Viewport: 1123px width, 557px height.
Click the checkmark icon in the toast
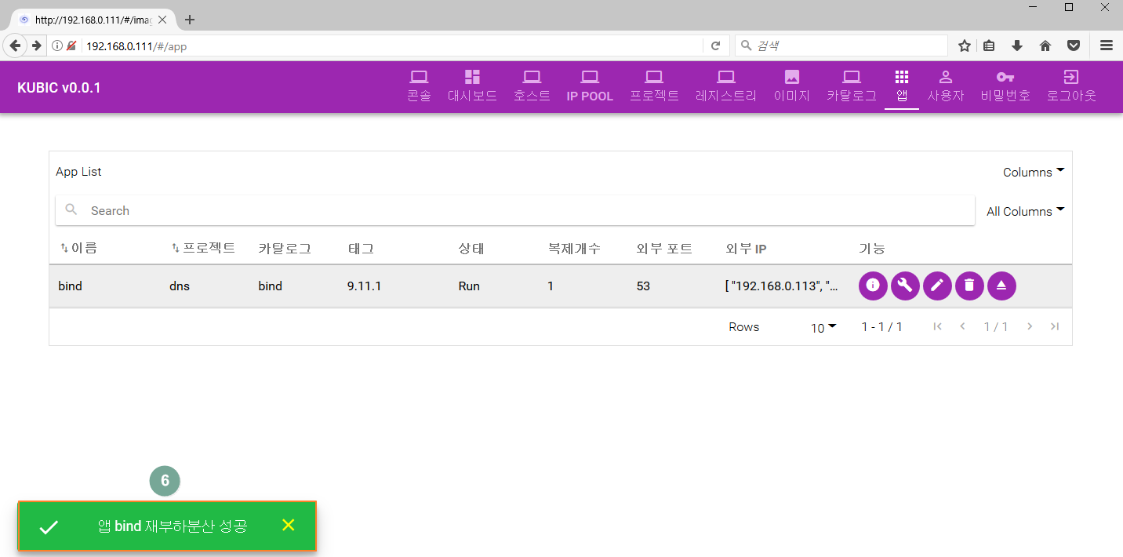click(x=49, y=527)
